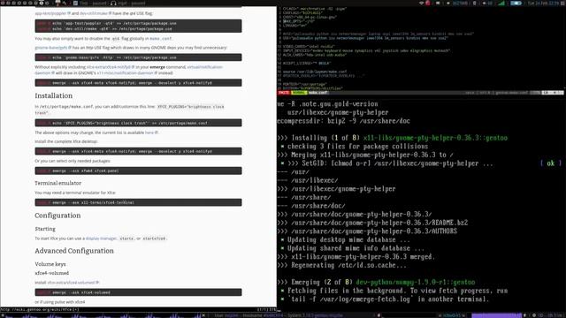This screenshot has height=318, width=566.
Task: Open the make.conf link in the wiki
Action: point(161,39)
